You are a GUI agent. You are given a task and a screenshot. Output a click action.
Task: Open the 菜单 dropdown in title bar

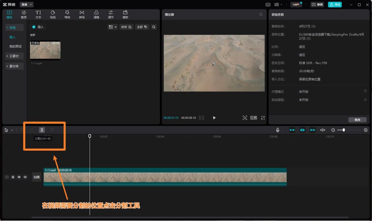tap(26, 5)
